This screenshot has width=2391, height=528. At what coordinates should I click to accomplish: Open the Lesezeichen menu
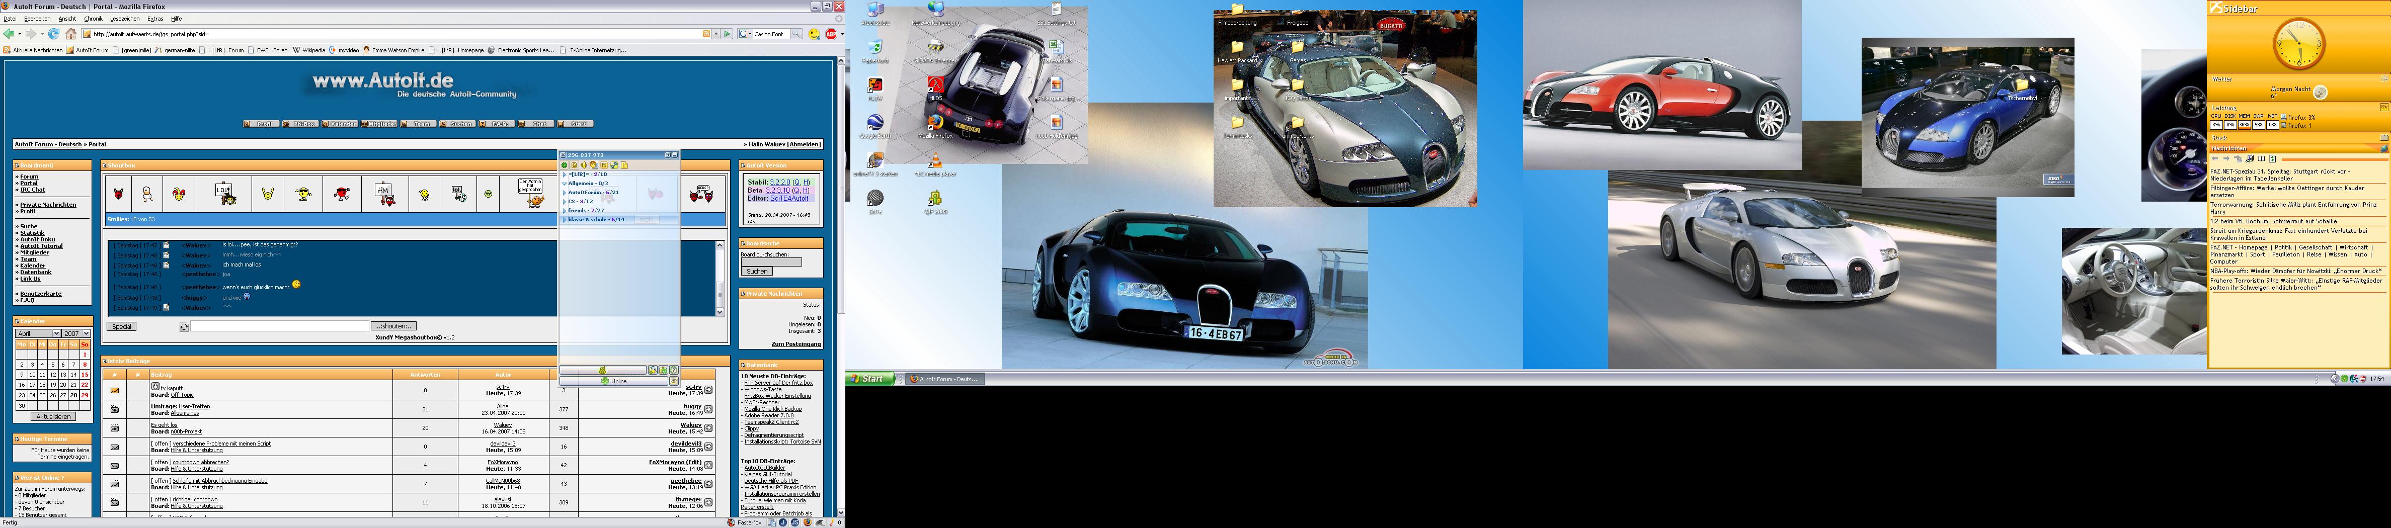coord(124,19)
